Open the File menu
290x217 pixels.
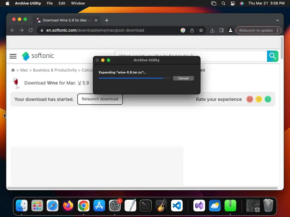point(50,3)
